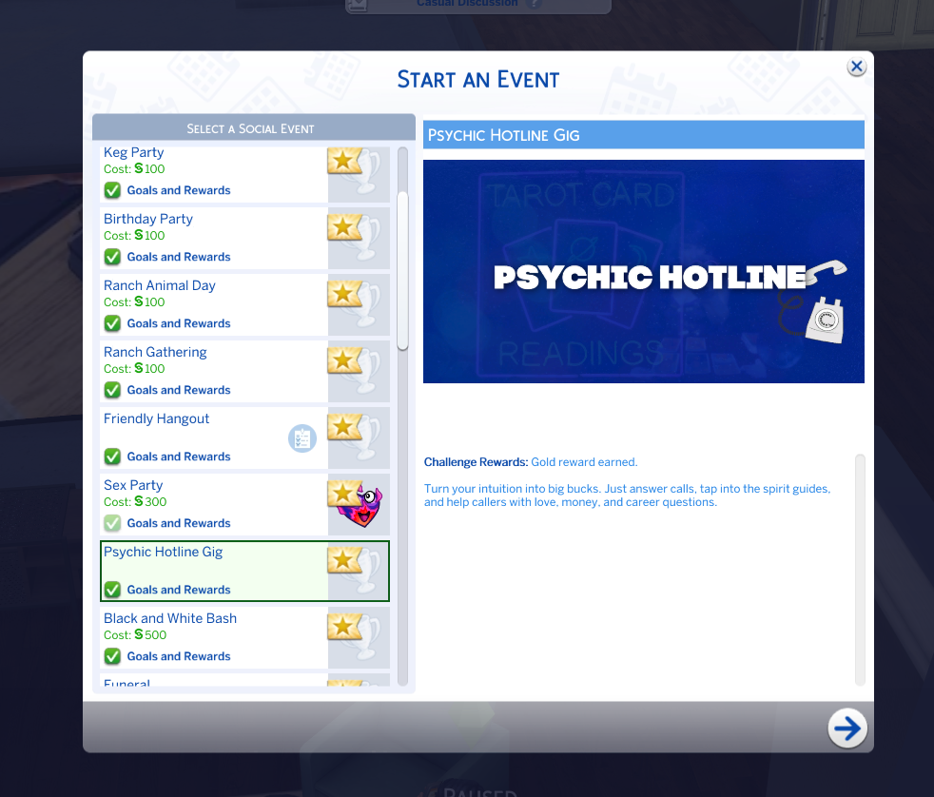The width and height of the screenshot is (934, 797).
Task: Click the Psychic Hotline preview image
Action: tap(643, 272)
